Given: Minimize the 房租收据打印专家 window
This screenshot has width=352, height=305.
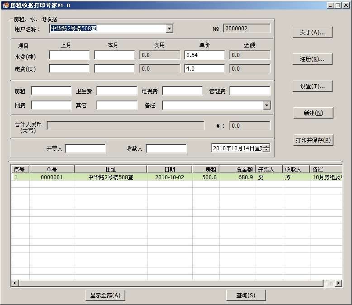Looking at the screenshot, I should tap(330, 5).
